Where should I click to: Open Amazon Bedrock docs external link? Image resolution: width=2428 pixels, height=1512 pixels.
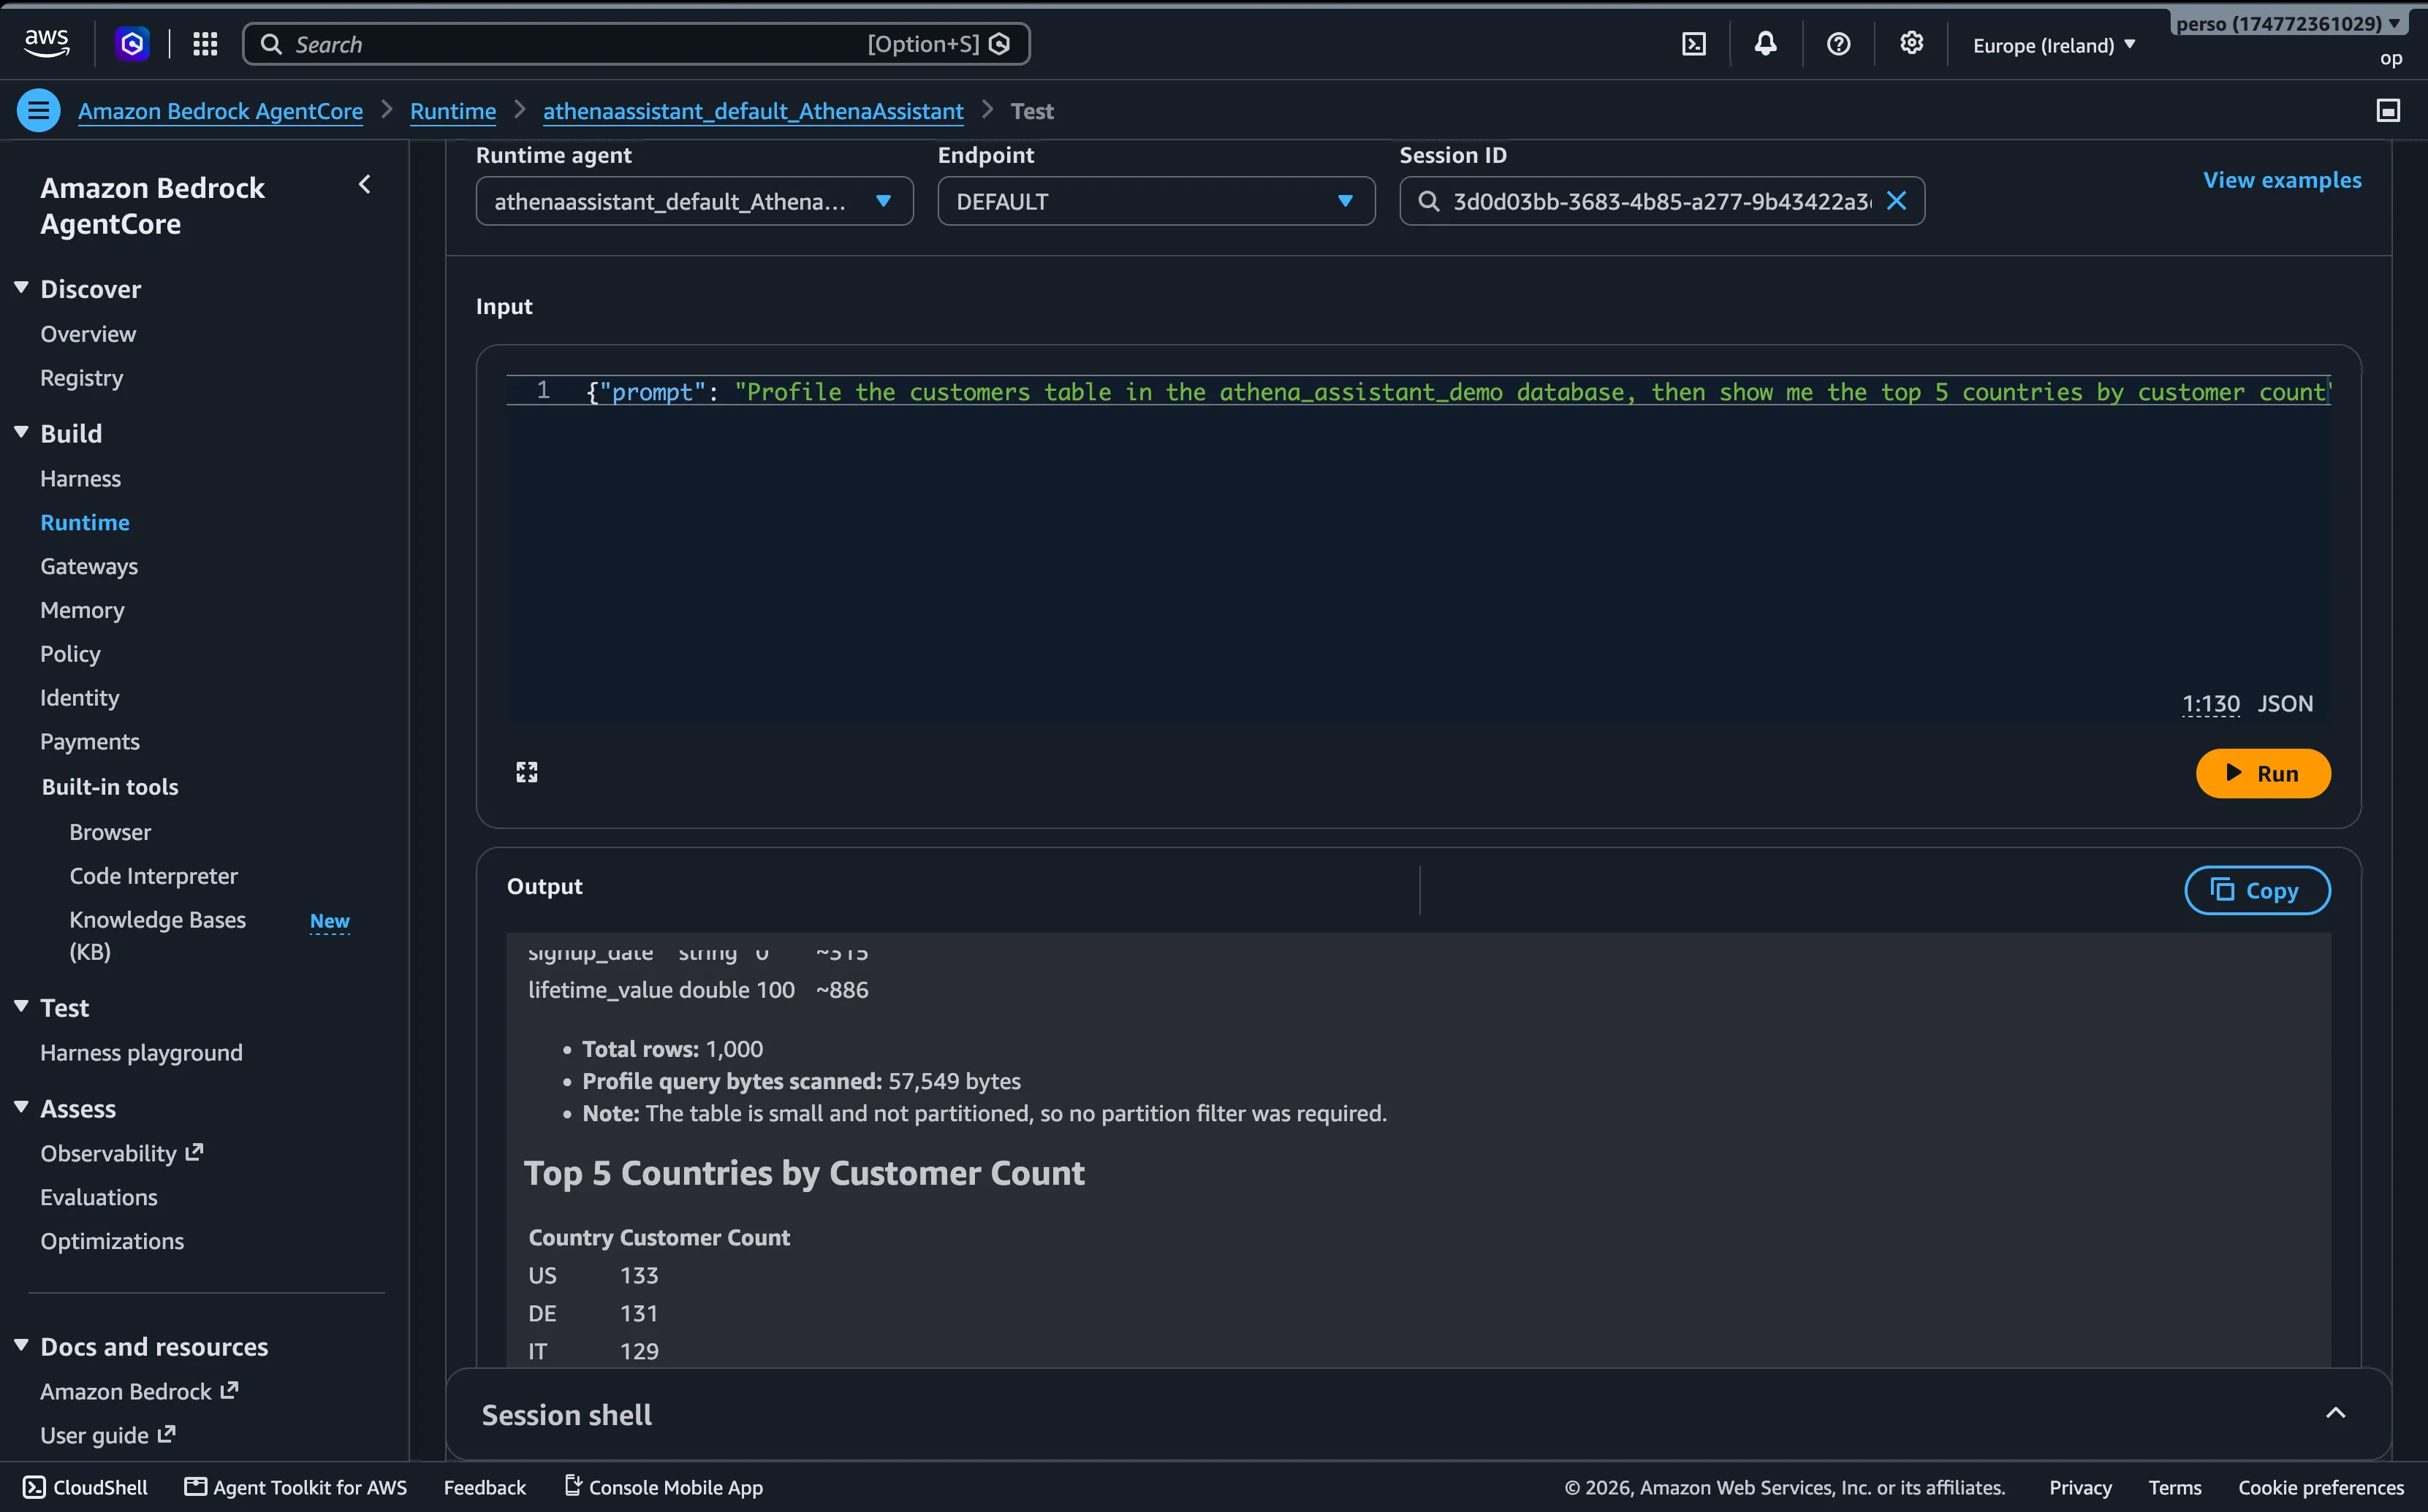click(x=139, y=1391)
